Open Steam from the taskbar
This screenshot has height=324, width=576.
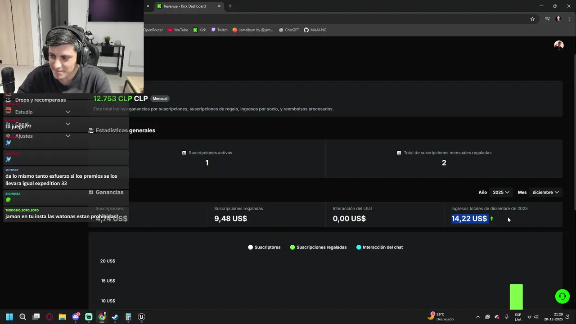pos(115,317)
